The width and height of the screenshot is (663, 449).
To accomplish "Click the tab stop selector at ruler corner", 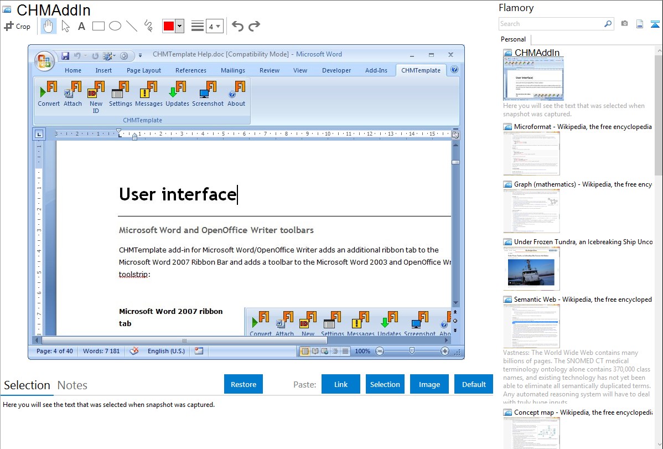I will point(39,135).
